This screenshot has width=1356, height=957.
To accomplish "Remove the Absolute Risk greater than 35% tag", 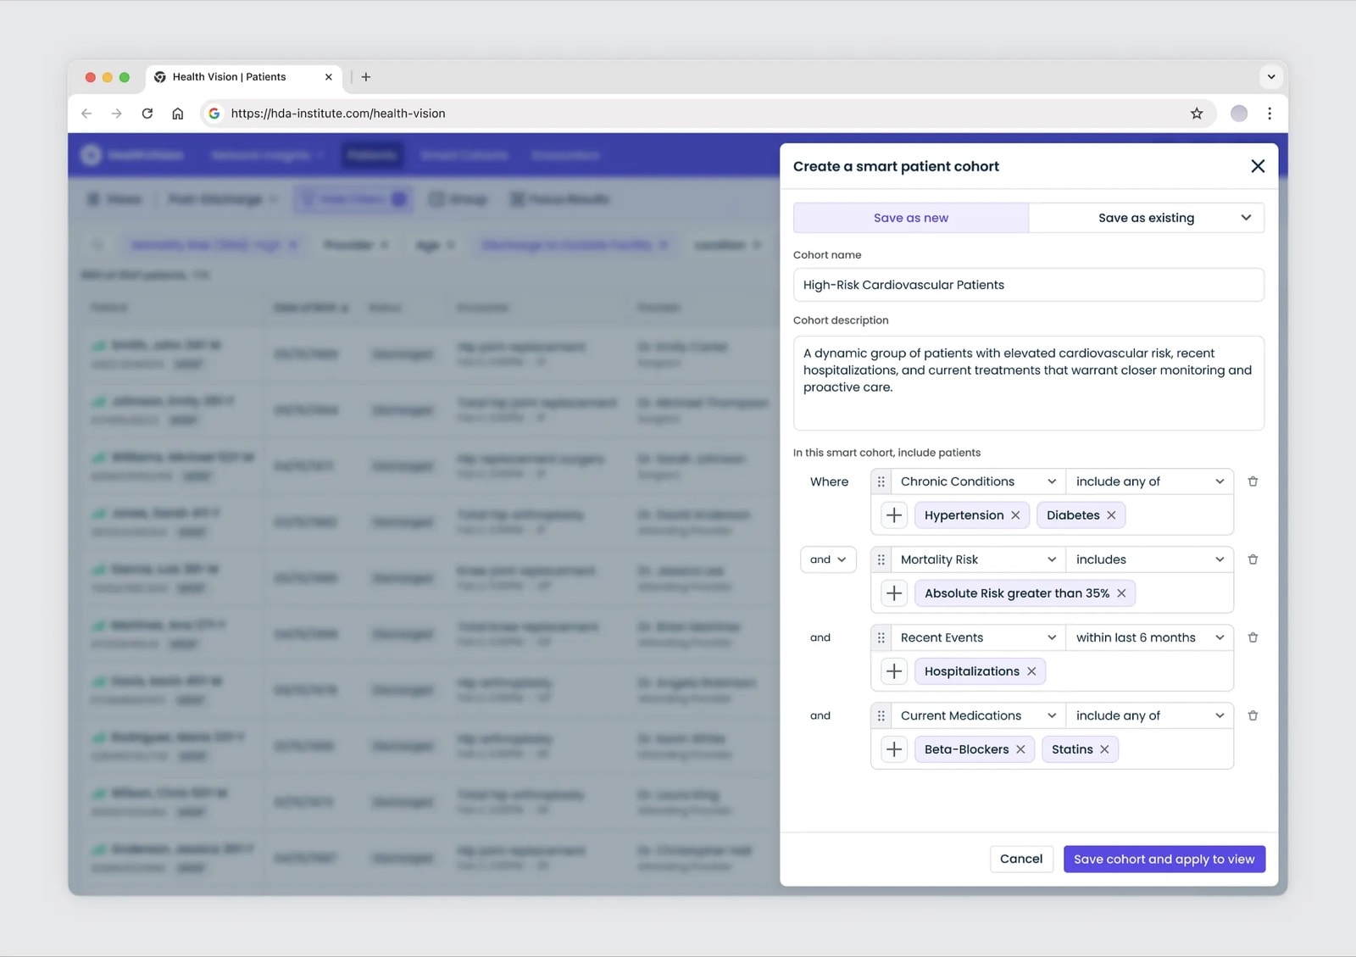I will point(1121,593).
